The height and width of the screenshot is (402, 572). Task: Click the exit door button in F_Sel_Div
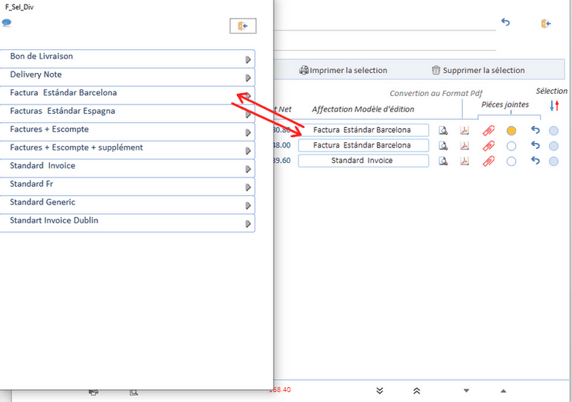coord(243,26)
